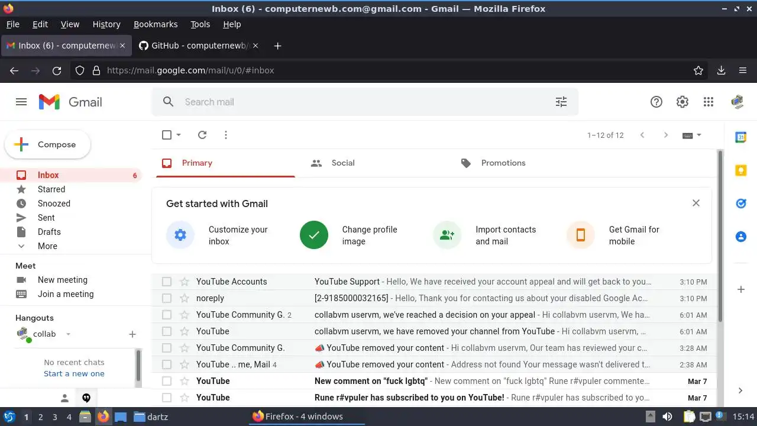Open Google Keep side panel
The width and height of the screenshot is (757, 426).
tap(740, 170)
